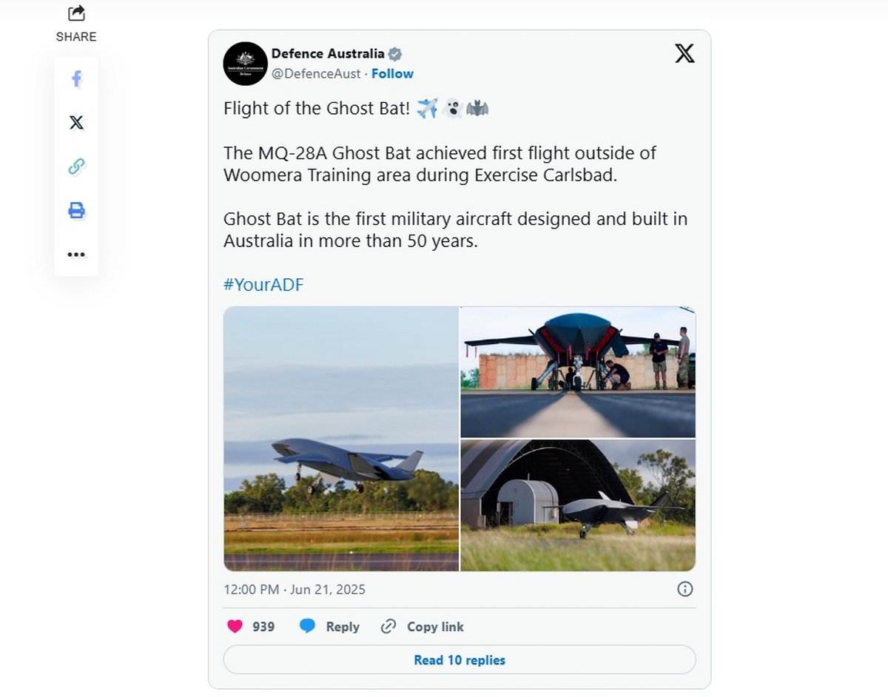Screen dimensions: 888x697
Task: Open the tweet timestamp 12:00 PM Jun 21, 2025
Action: coord(295,590)
